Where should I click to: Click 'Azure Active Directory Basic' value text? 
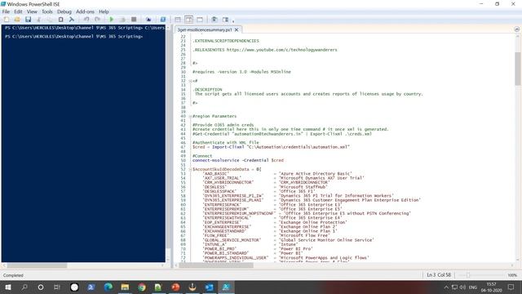(316, 174)
